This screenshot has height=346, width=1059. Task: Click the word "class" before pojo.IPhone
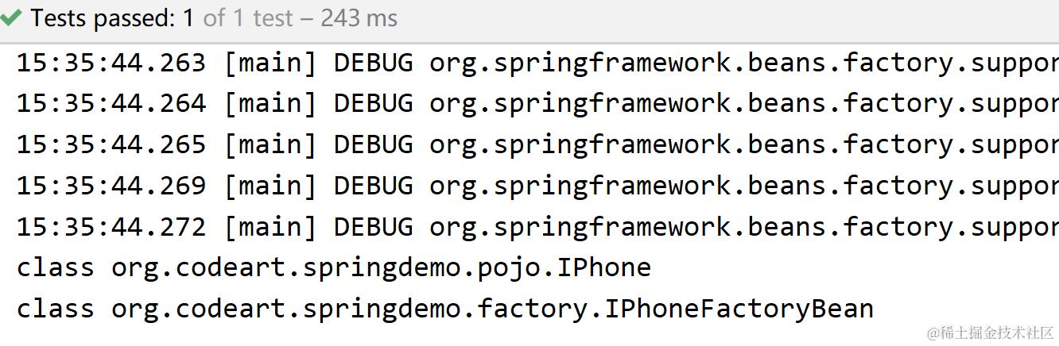(x=56, y=268)
